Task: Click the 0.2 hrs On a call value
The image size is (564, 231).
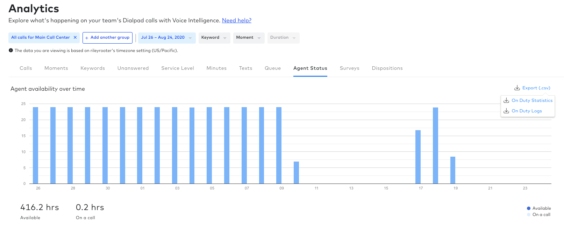Action: pyautogui.click(x=90, y=207)
